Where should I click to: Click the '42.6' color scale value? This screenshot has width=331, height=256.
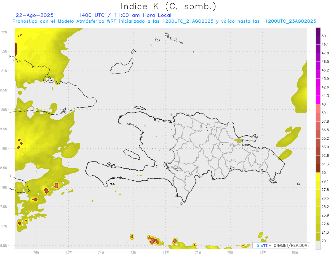click(325, 87)
